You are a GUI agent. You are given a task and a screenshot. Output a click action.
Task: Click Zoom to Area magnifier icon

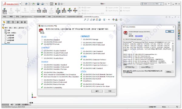coord(88,20)
